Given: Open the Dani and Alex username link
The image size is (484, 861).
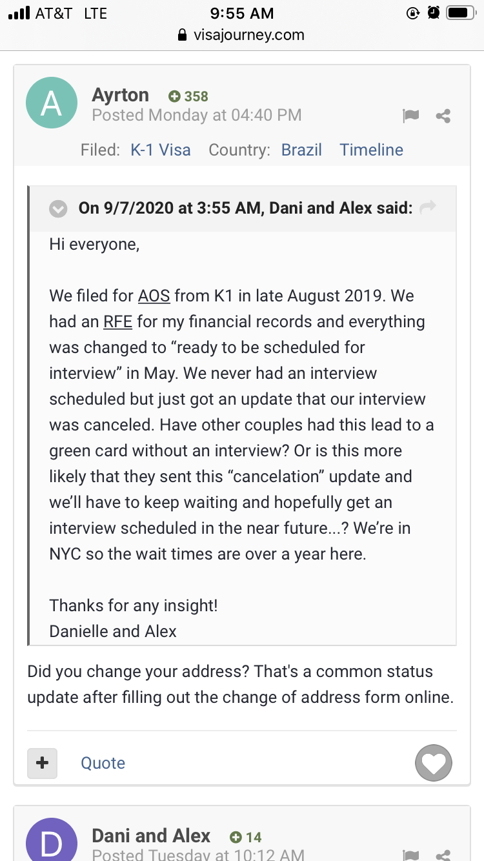Looking at the screenshot, I should [x=151, y=836].
